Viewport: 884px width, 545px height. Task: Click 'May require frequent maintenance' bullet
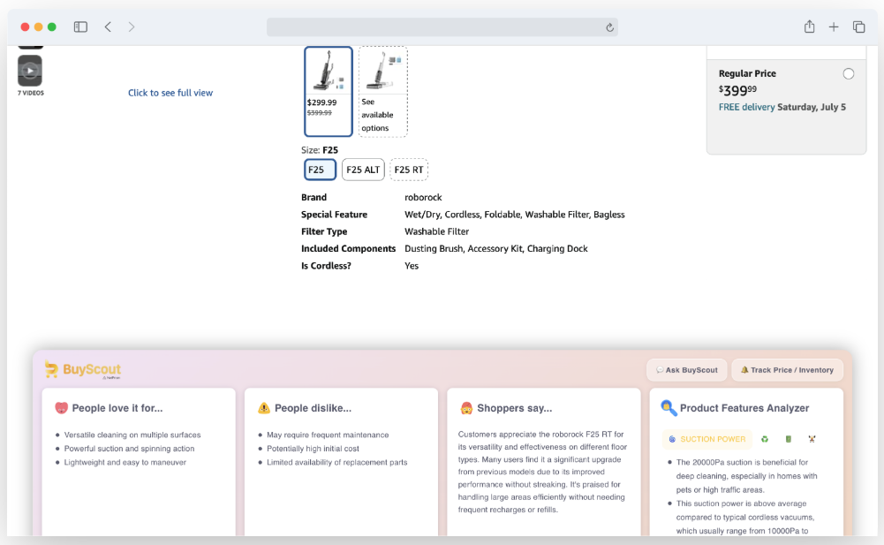click(x=328, y=435)
